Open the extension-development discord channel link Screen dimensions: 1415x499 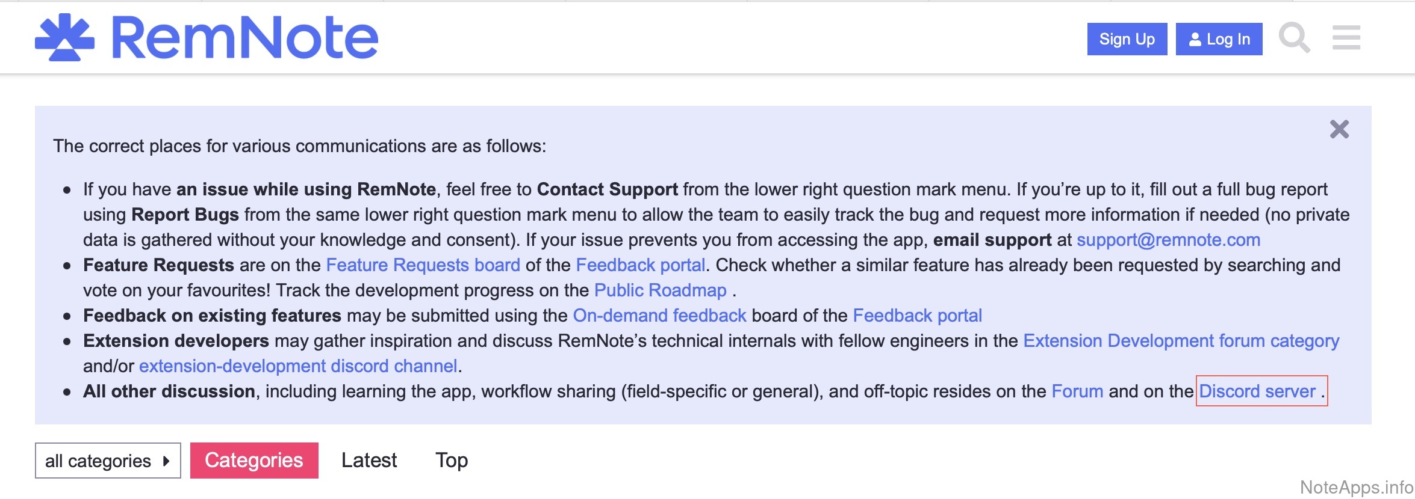click(298, 366)
